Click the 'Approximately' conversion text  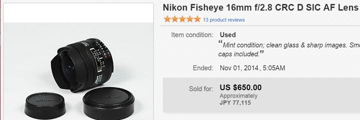[239, 96]
